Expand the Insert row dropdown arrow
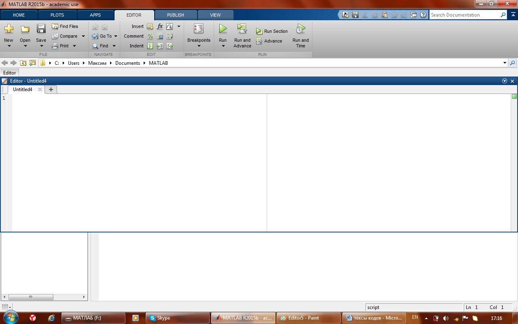This screenshot has height=324, width=518. click(179, 26)
